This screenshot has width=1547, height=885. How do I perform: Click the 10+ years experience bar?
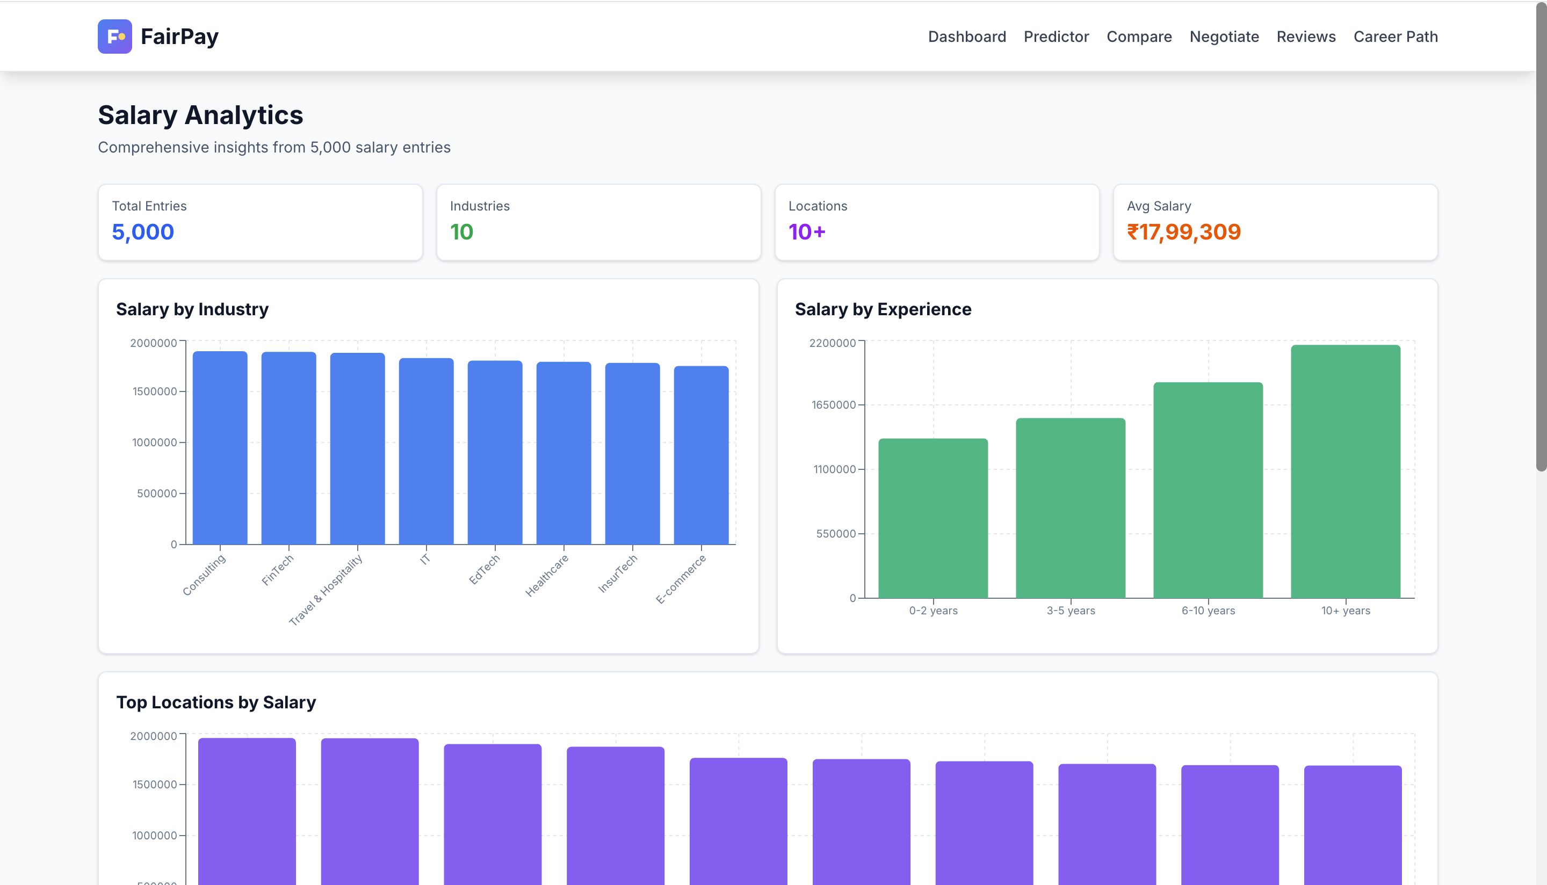coord(1345,471)
